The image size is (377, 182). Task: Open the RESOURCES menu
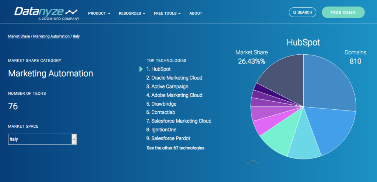(132, 14)
